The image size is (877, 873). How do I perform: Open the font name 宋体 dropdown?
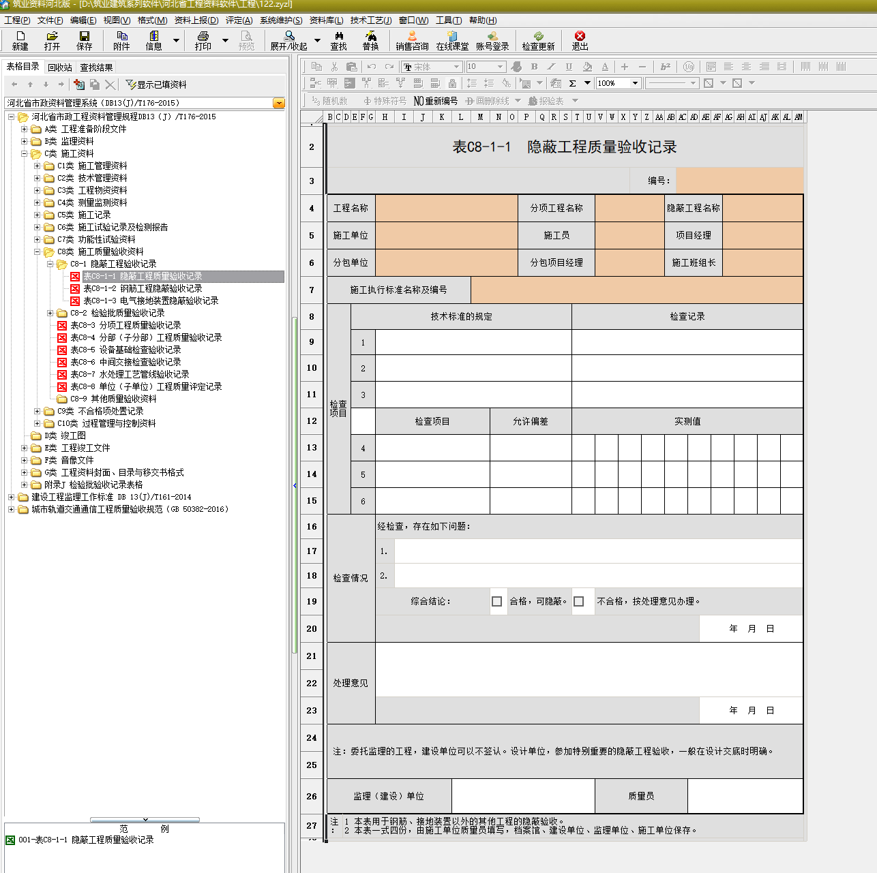tap(457, 67)
